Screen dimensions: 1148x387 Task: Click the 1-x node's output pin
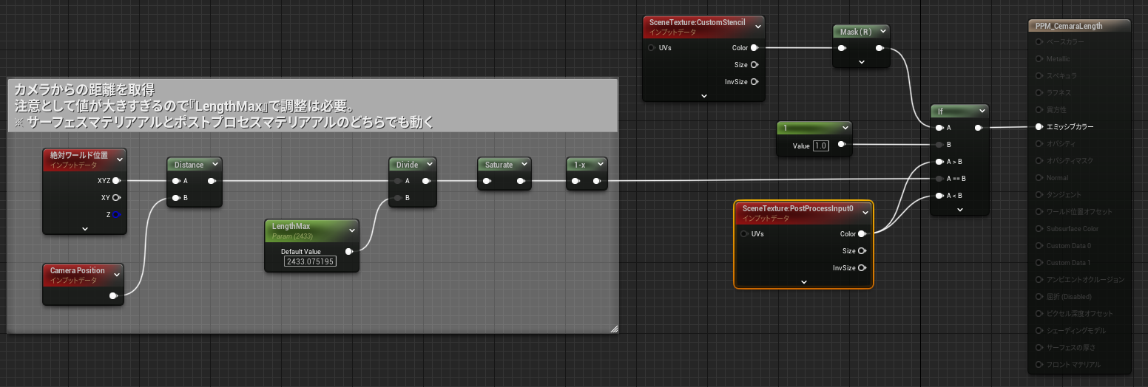click(x=598, y=181)
